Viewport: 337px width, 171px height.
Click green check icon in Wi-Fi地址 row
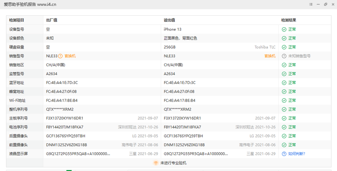(x=284, y=100)
